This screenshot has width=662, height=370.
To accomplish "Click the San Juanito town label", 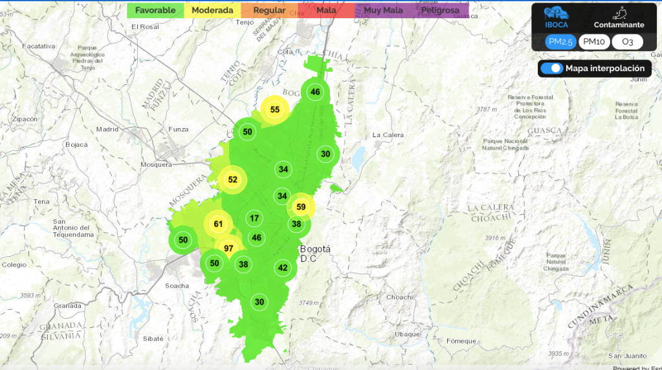I will (628, 356).
